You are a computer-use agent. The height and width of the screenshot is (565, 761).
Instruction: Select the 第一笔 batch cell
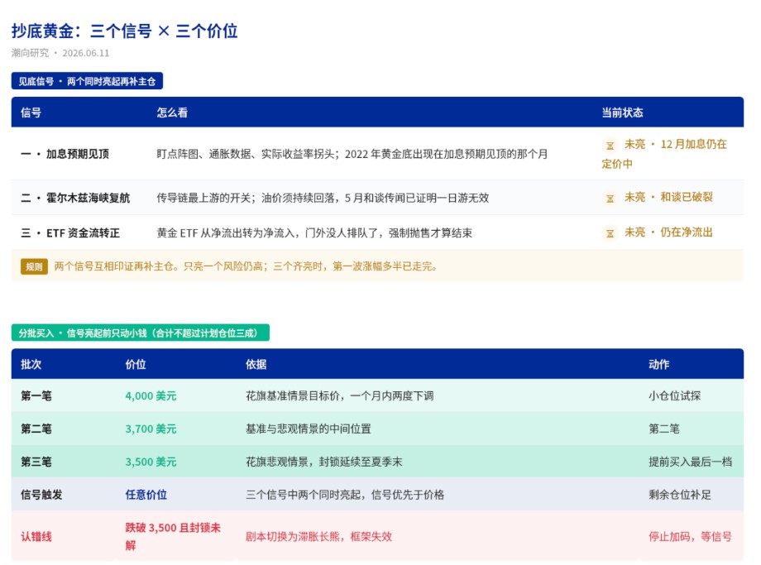click(36, 395)
